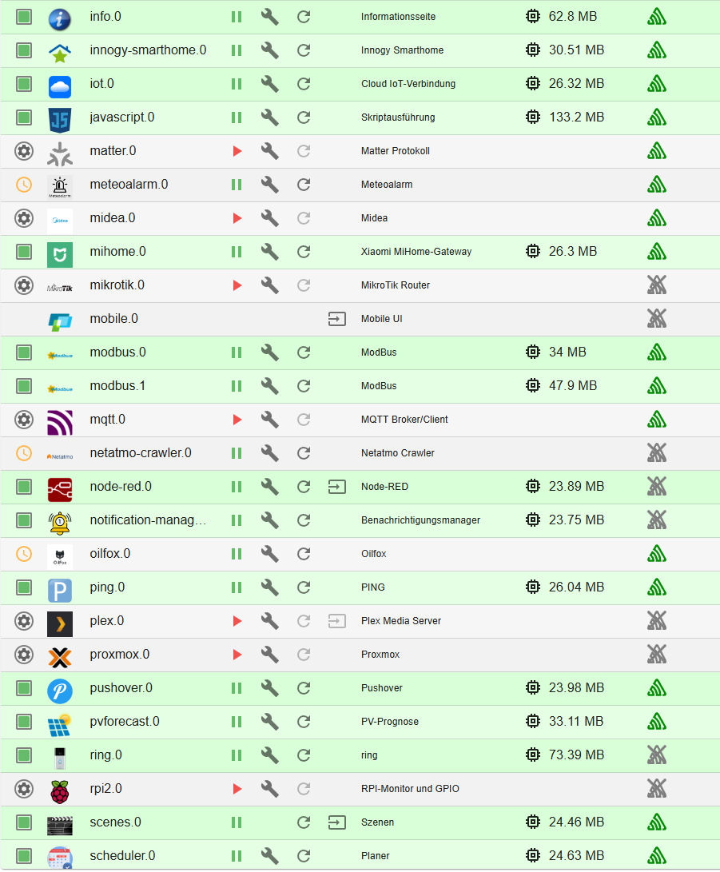Reload the pvforecast.0 instance
This screenshot has width=720, height=872.
point(304,722)
